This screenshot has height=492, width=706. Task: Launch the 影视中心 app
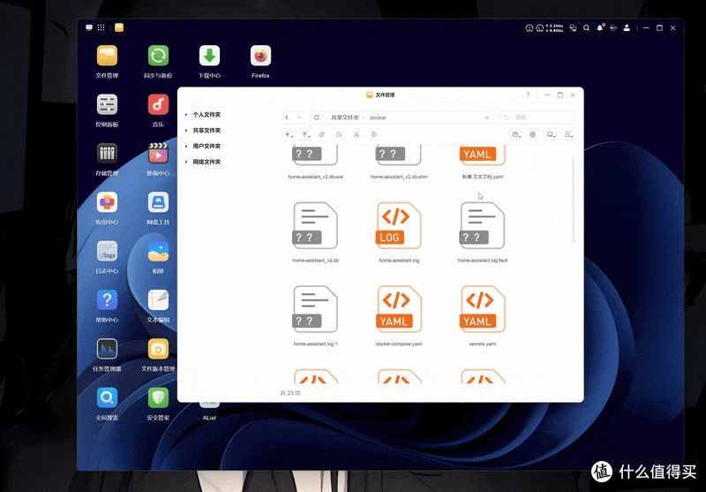click(158, 154)
